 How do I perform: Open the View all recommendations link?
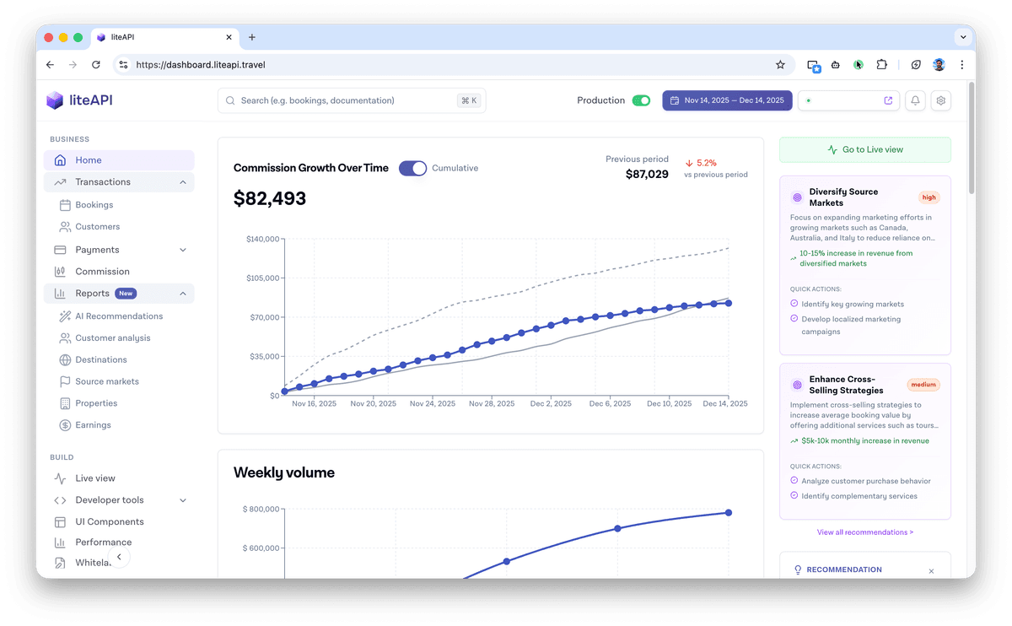(x=864, y=532)
